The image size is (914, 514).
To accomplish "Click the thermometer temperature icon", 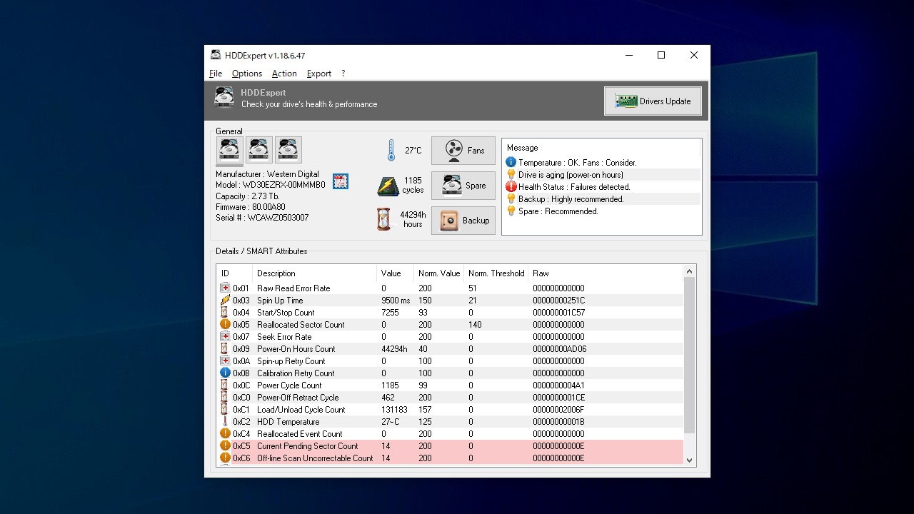I will tap(391, 151).
